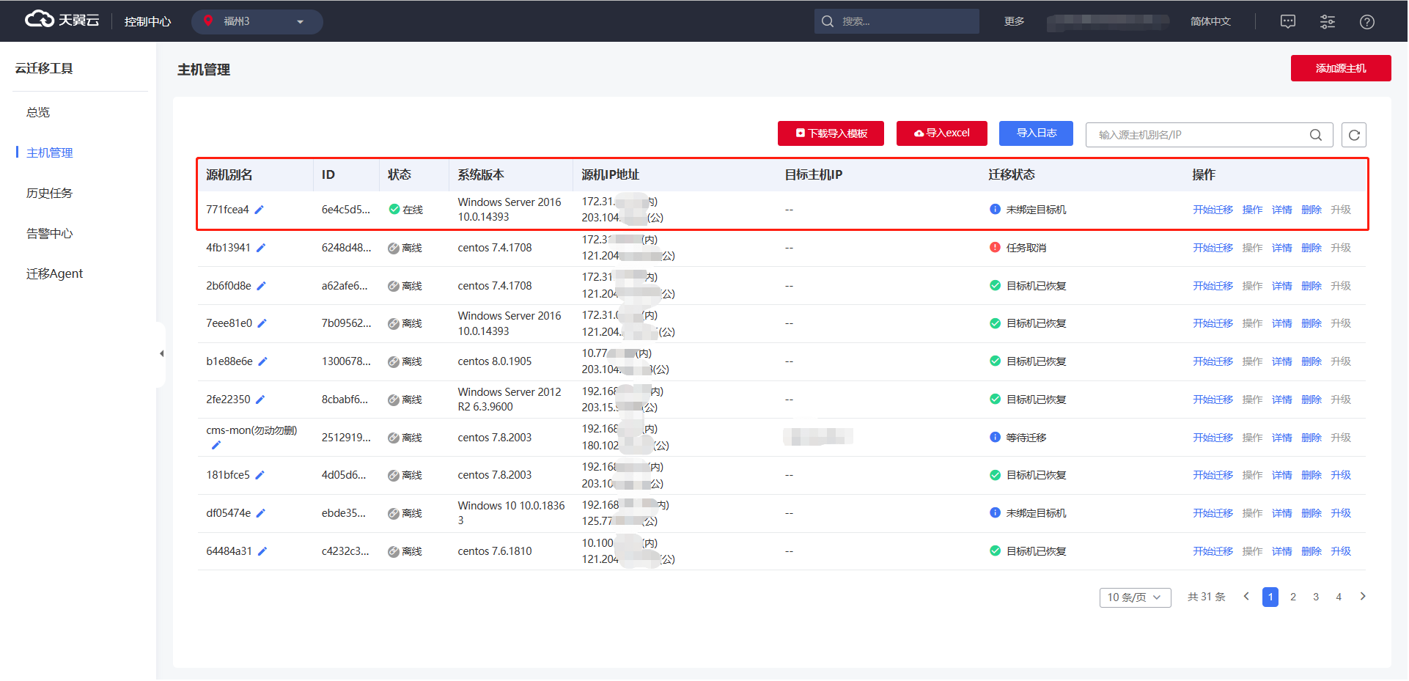The image size is (1409, 681).
Task: Click the help question mark icon
Action: point(1368,21)
